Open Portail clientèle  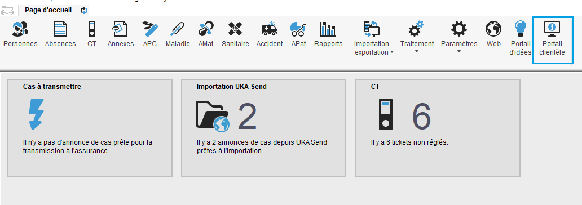(553, 40)
